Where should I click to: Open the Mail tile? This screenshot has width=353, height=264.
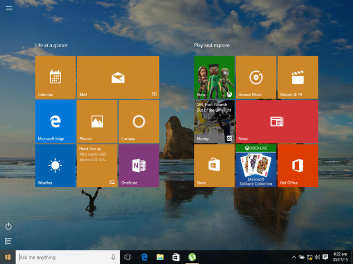point(118,77)
